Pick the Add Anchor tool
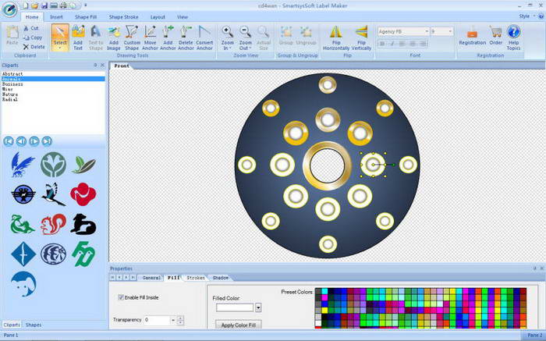The width and height of the screenshot is (546, 341). click(x=168, y=37)
